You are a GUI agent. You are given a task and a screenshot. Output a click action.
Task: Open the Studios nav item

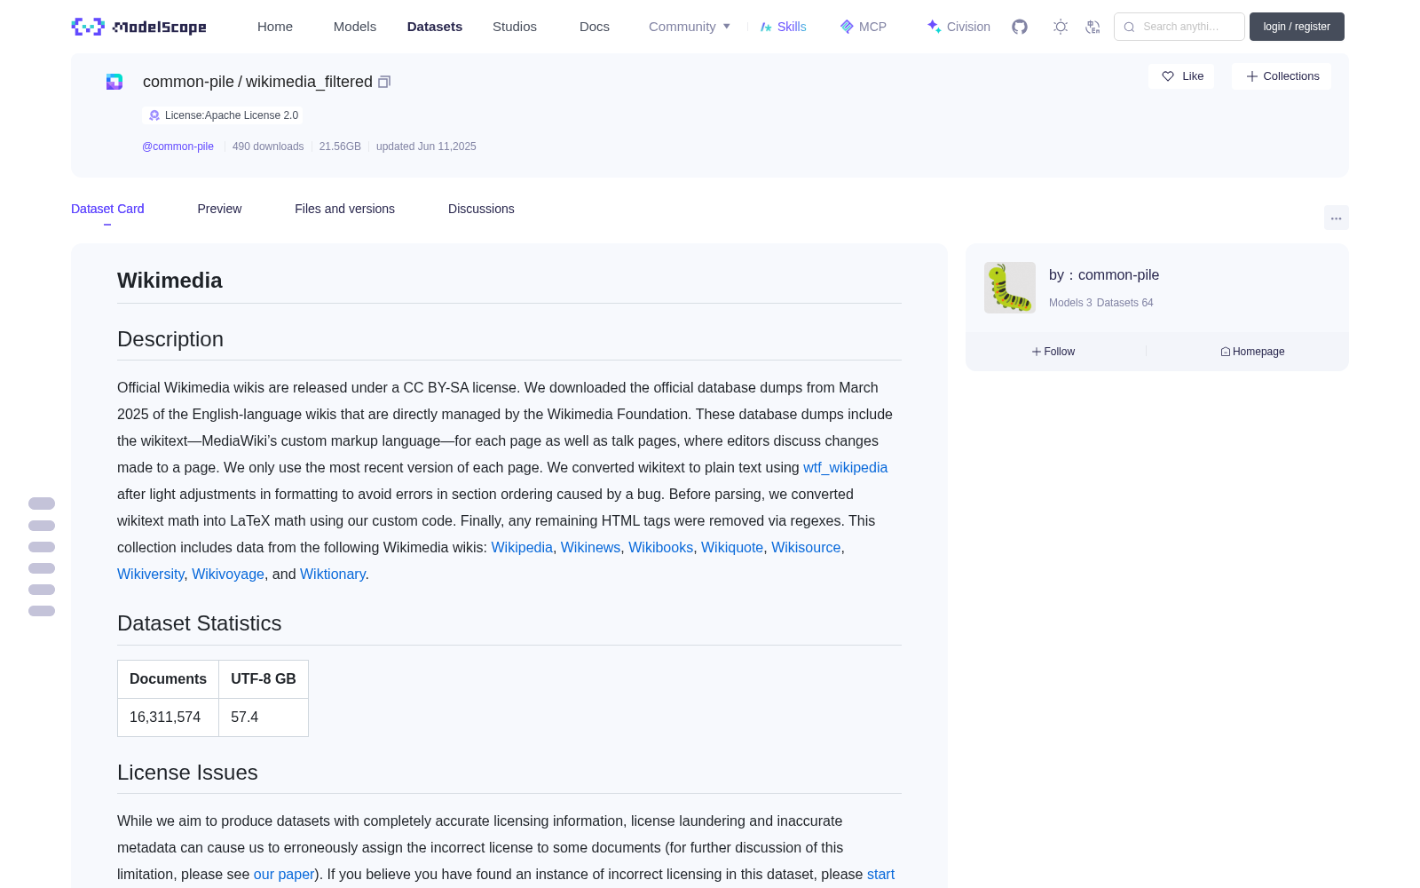(515, 27)
